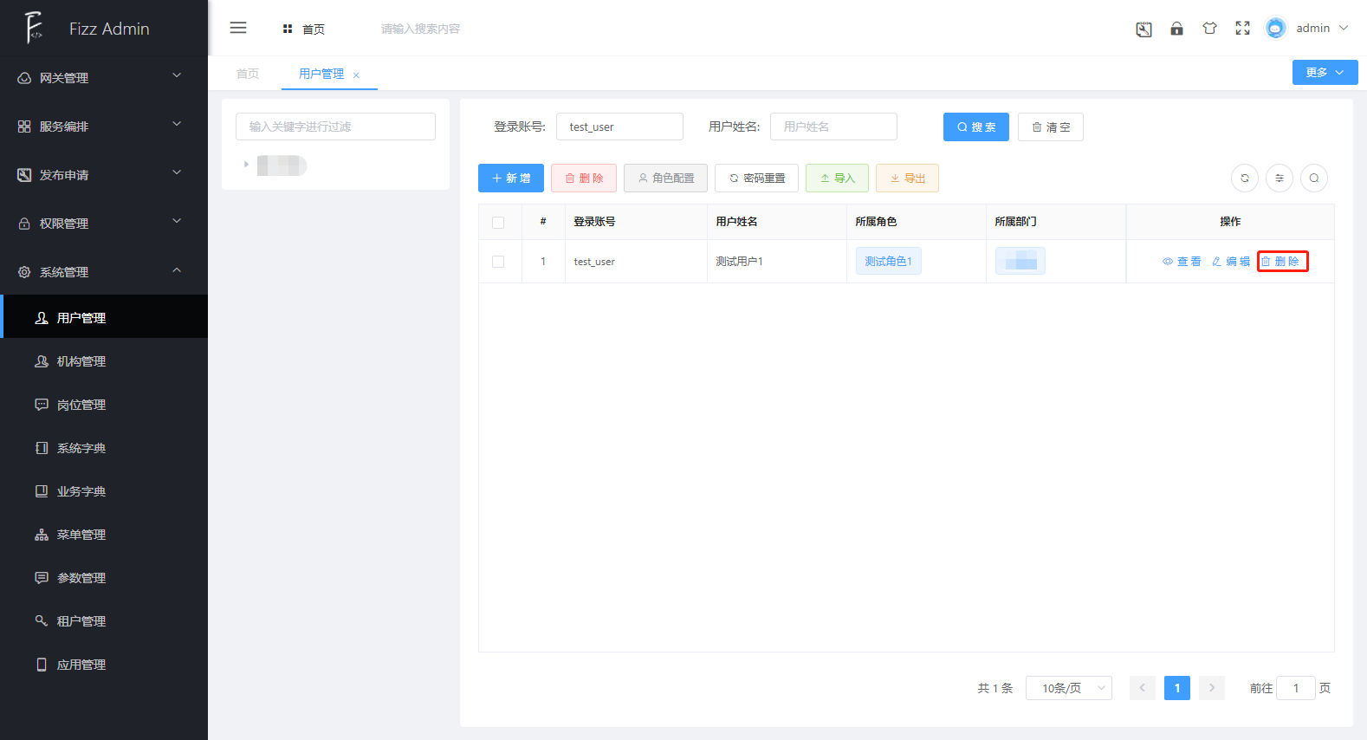Select page 1 in pagination
Image resolution: width=1367 pixels, height=740 pixels.
[1176, 688]
